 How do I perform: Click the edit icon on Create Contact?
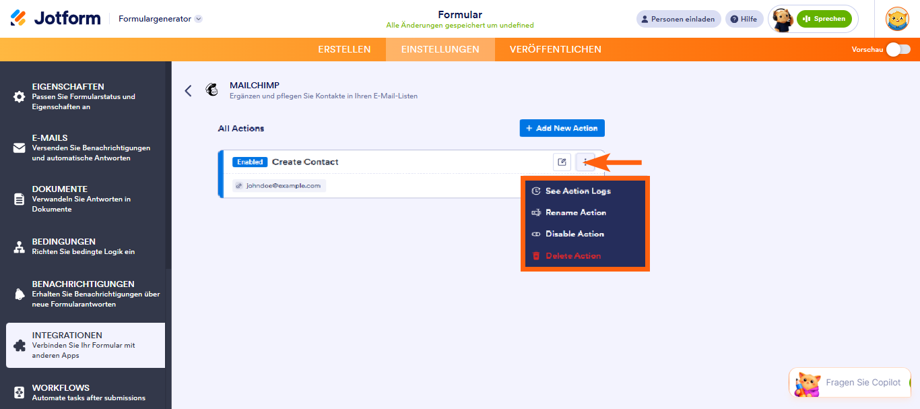(562, 162)
